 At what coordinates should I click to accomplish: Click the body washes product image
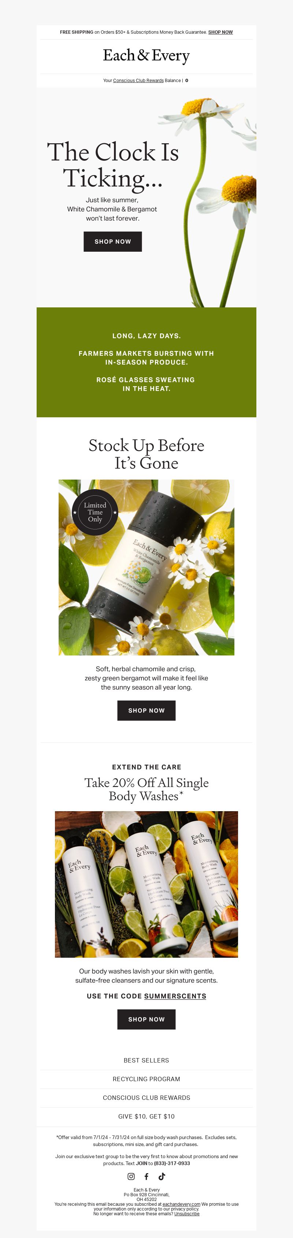pyautogui.click(x=146, y=884)
